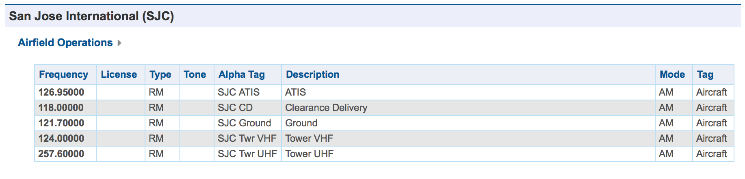745x179 pixels.
Task: Sort by the Frequency column header
Action: [63, 75]
